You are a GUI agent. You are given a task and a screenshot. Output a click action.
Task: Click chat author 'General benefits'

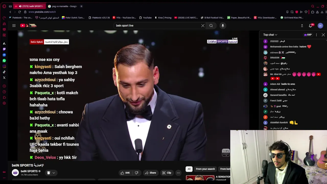pyautogui.click(x=278, y=95)
